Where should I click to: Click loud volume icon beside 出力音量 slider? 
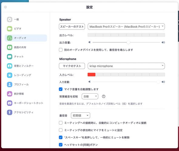[163, 42]
